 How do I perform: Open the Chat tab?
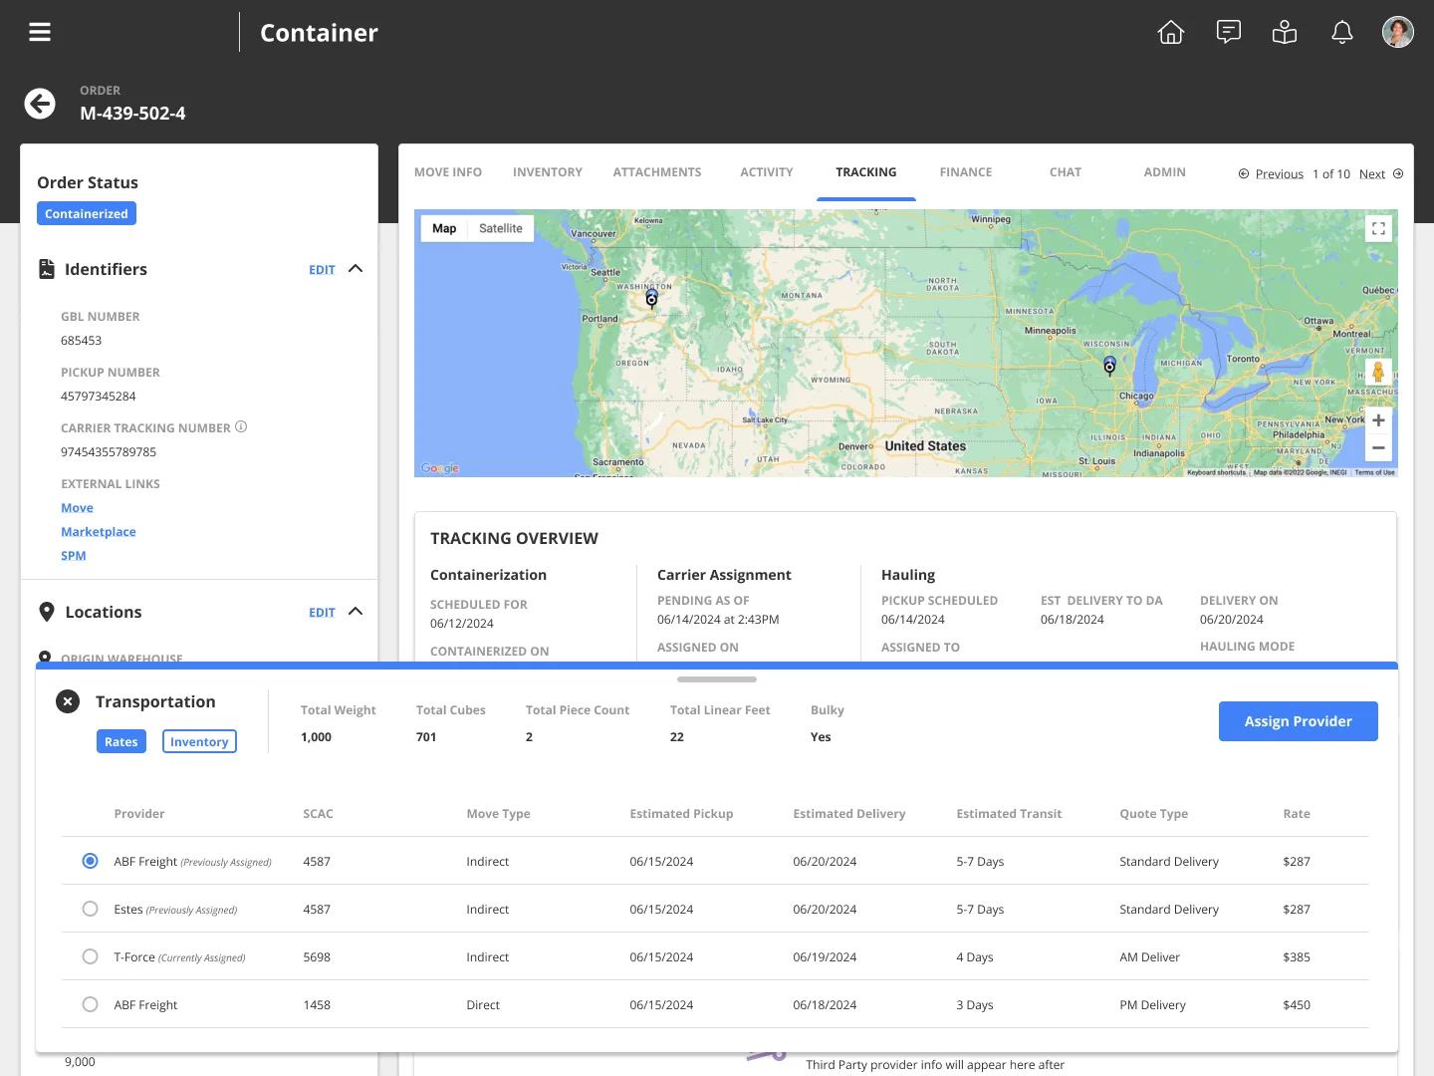coord(1066,172)
